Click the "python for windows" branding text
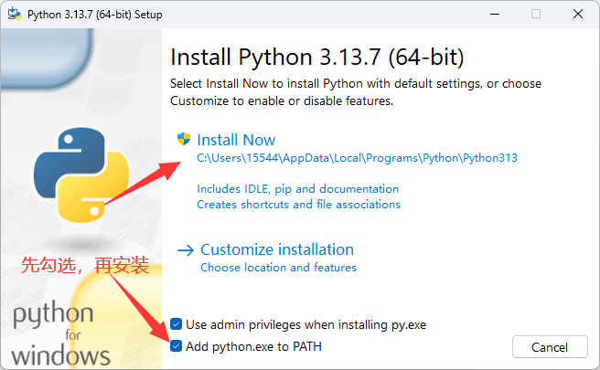The image size is (600, 370). [x=60, y=334]
